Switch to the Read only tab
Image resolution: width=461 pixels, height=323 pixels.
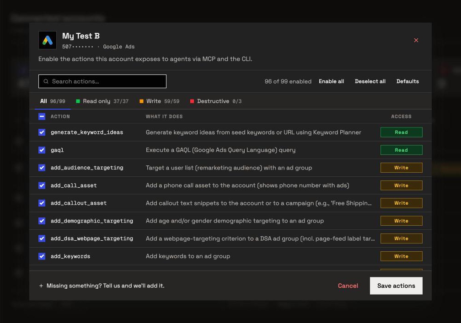pyautogui.click(x=102, y=101)
